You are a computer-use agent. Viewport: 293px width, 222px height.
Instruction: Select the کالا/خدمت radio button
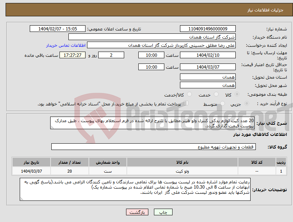coord(190,94)
